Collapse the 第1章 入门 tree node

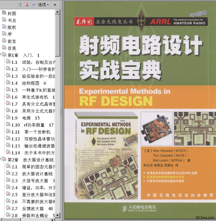(x=1, y=54)
